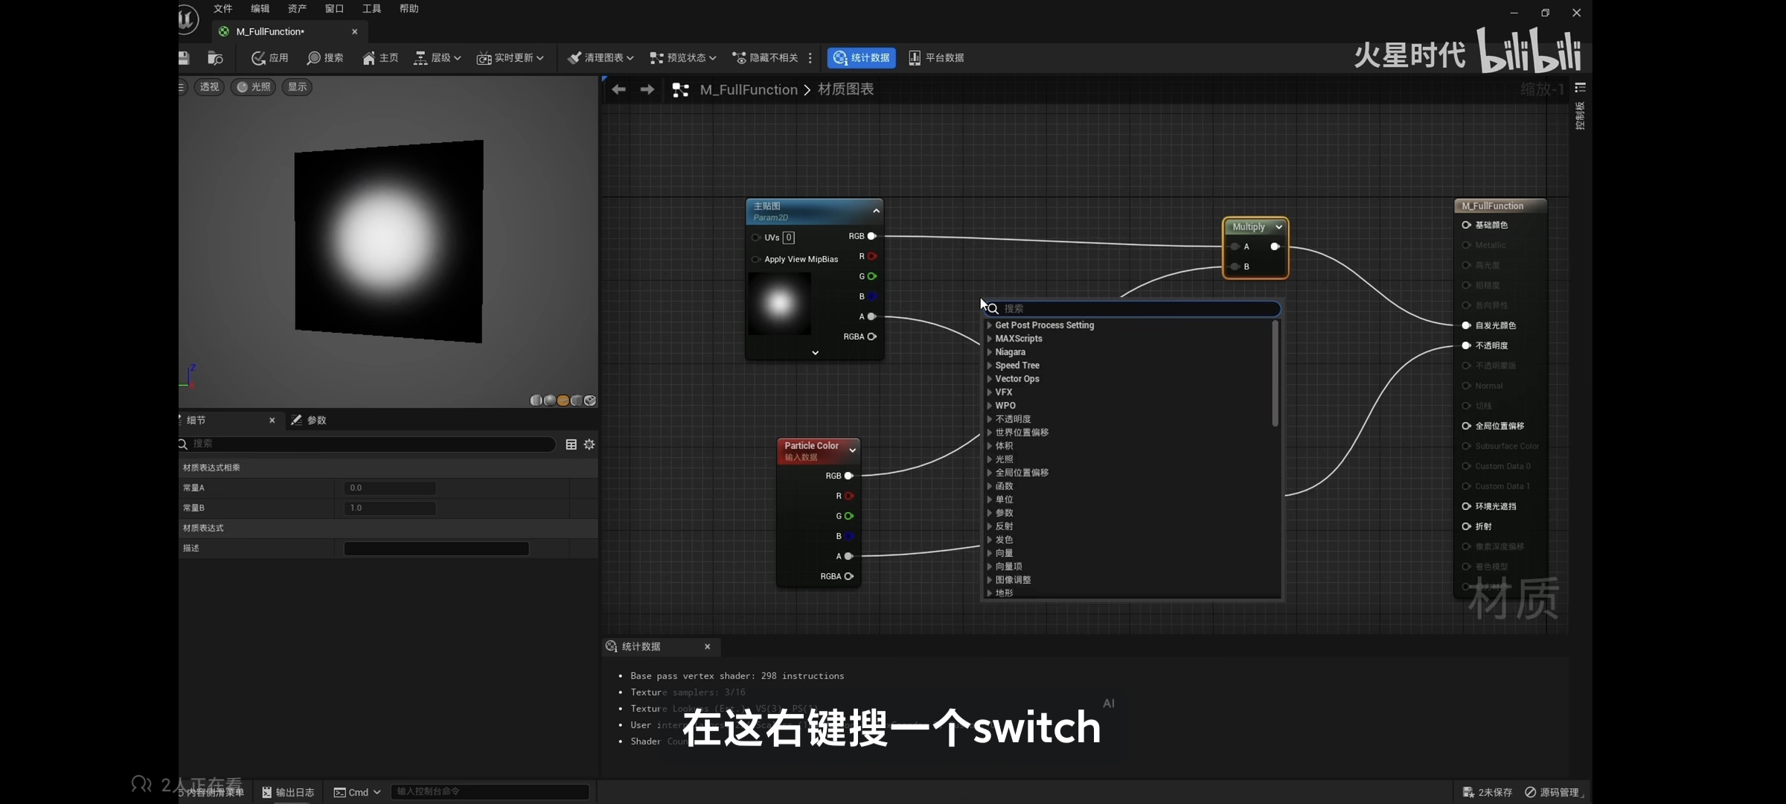Click the Platform Stats (平台数据) icon

point(915,58)
